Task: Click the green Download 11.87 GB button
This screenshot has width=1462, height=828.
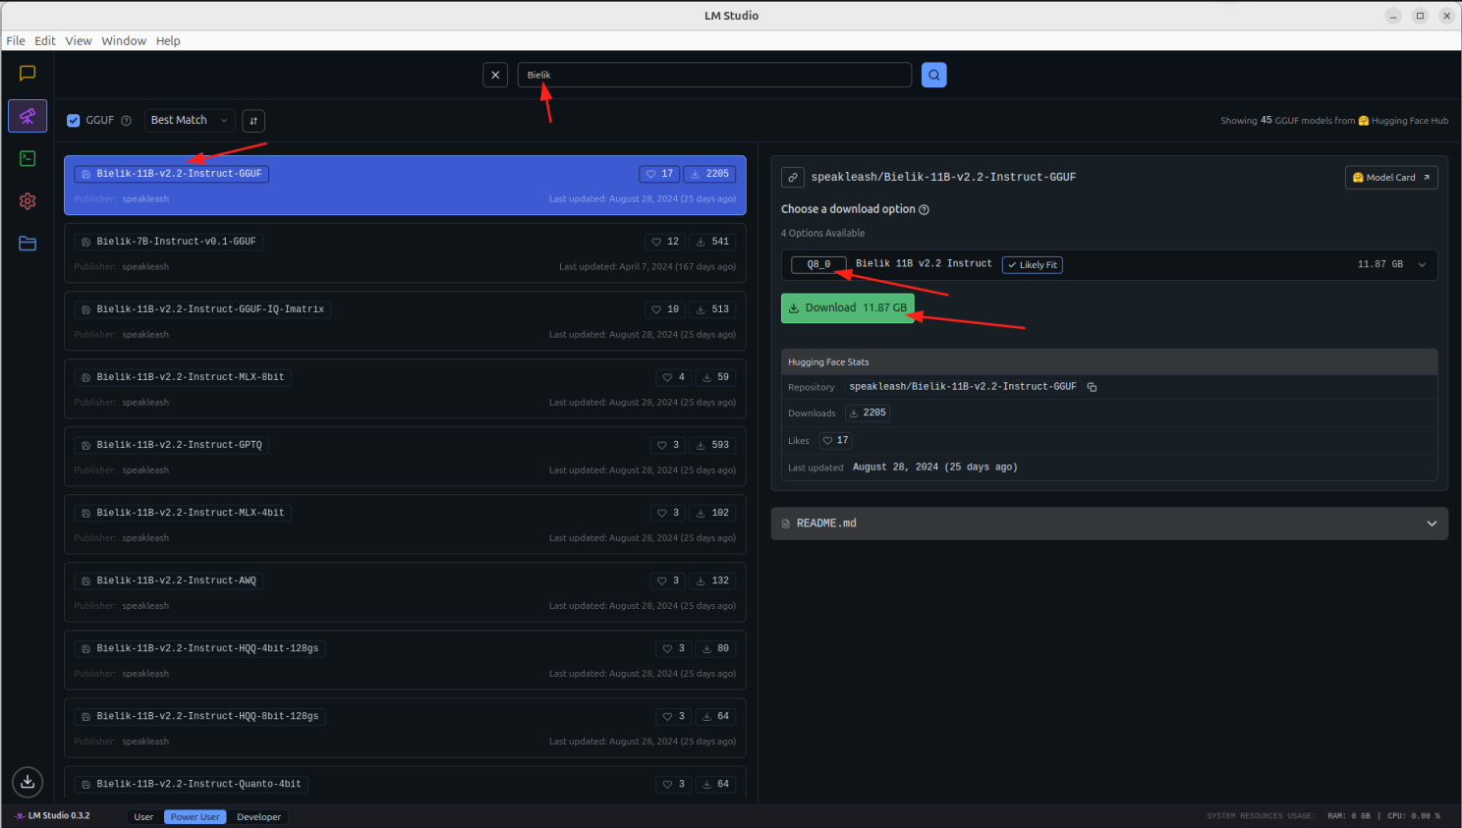Action: pos(847,308)
